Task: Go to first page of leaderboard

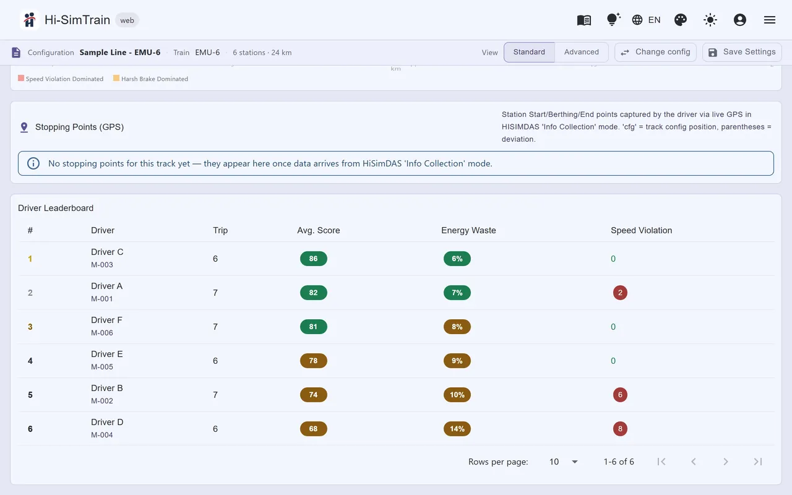Action: (661, 462)
